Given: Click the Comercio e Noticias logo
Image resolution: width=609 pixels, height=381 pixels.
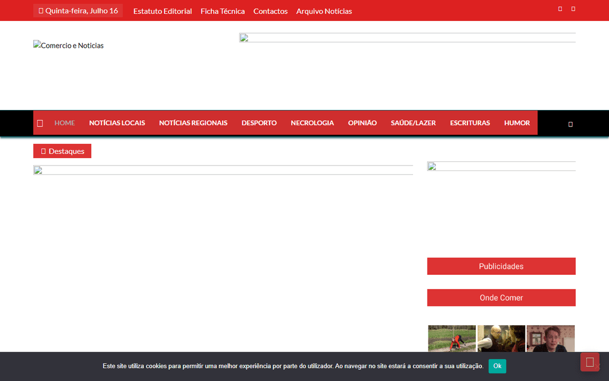Looking at the screenshot, I should point(68,45).
